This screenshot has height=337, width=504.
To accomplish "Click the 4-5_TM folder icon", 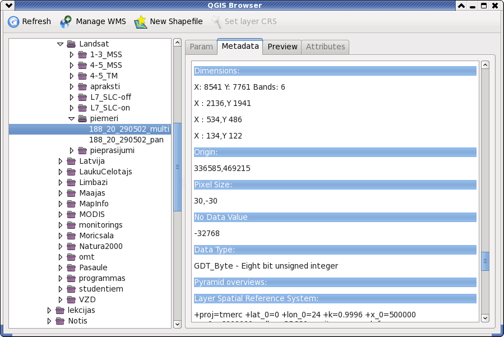I will 82,76.
